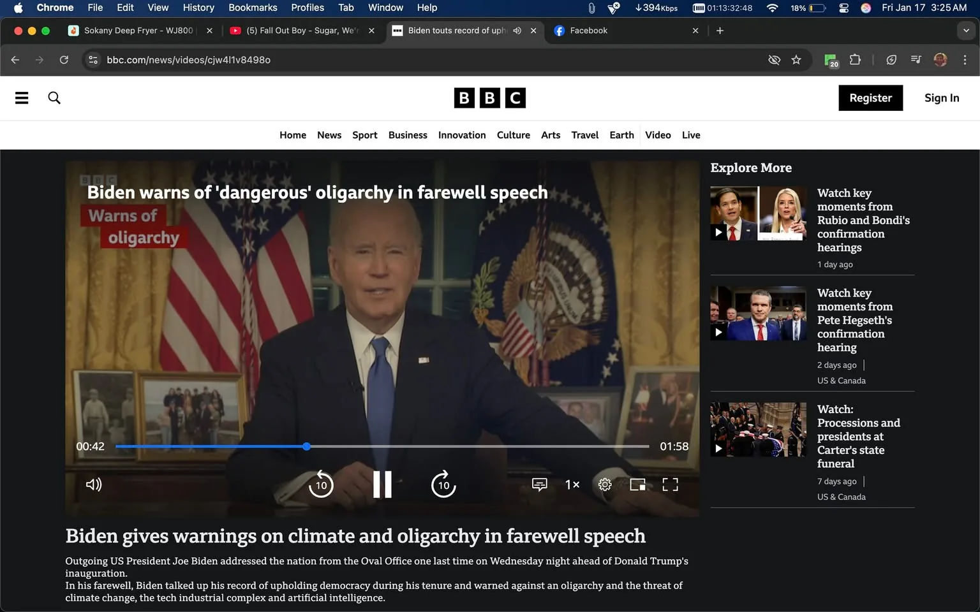Click the Register button
The height and width of the screenshot is (612, 980).
870,98
